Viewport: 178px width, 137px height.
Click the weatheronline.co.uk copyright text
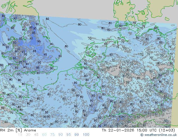[x=158, y=135]
